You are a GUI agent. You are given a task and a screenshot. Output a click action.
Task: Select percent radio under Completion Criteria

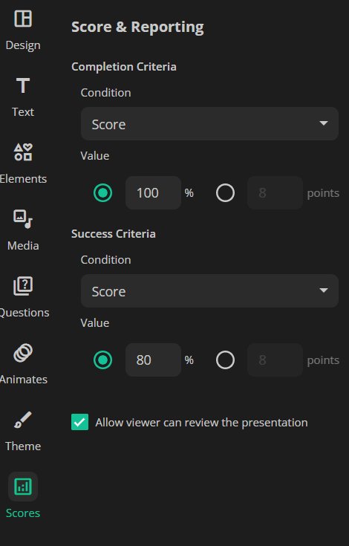pyautogui.click(x=103, y=193)
